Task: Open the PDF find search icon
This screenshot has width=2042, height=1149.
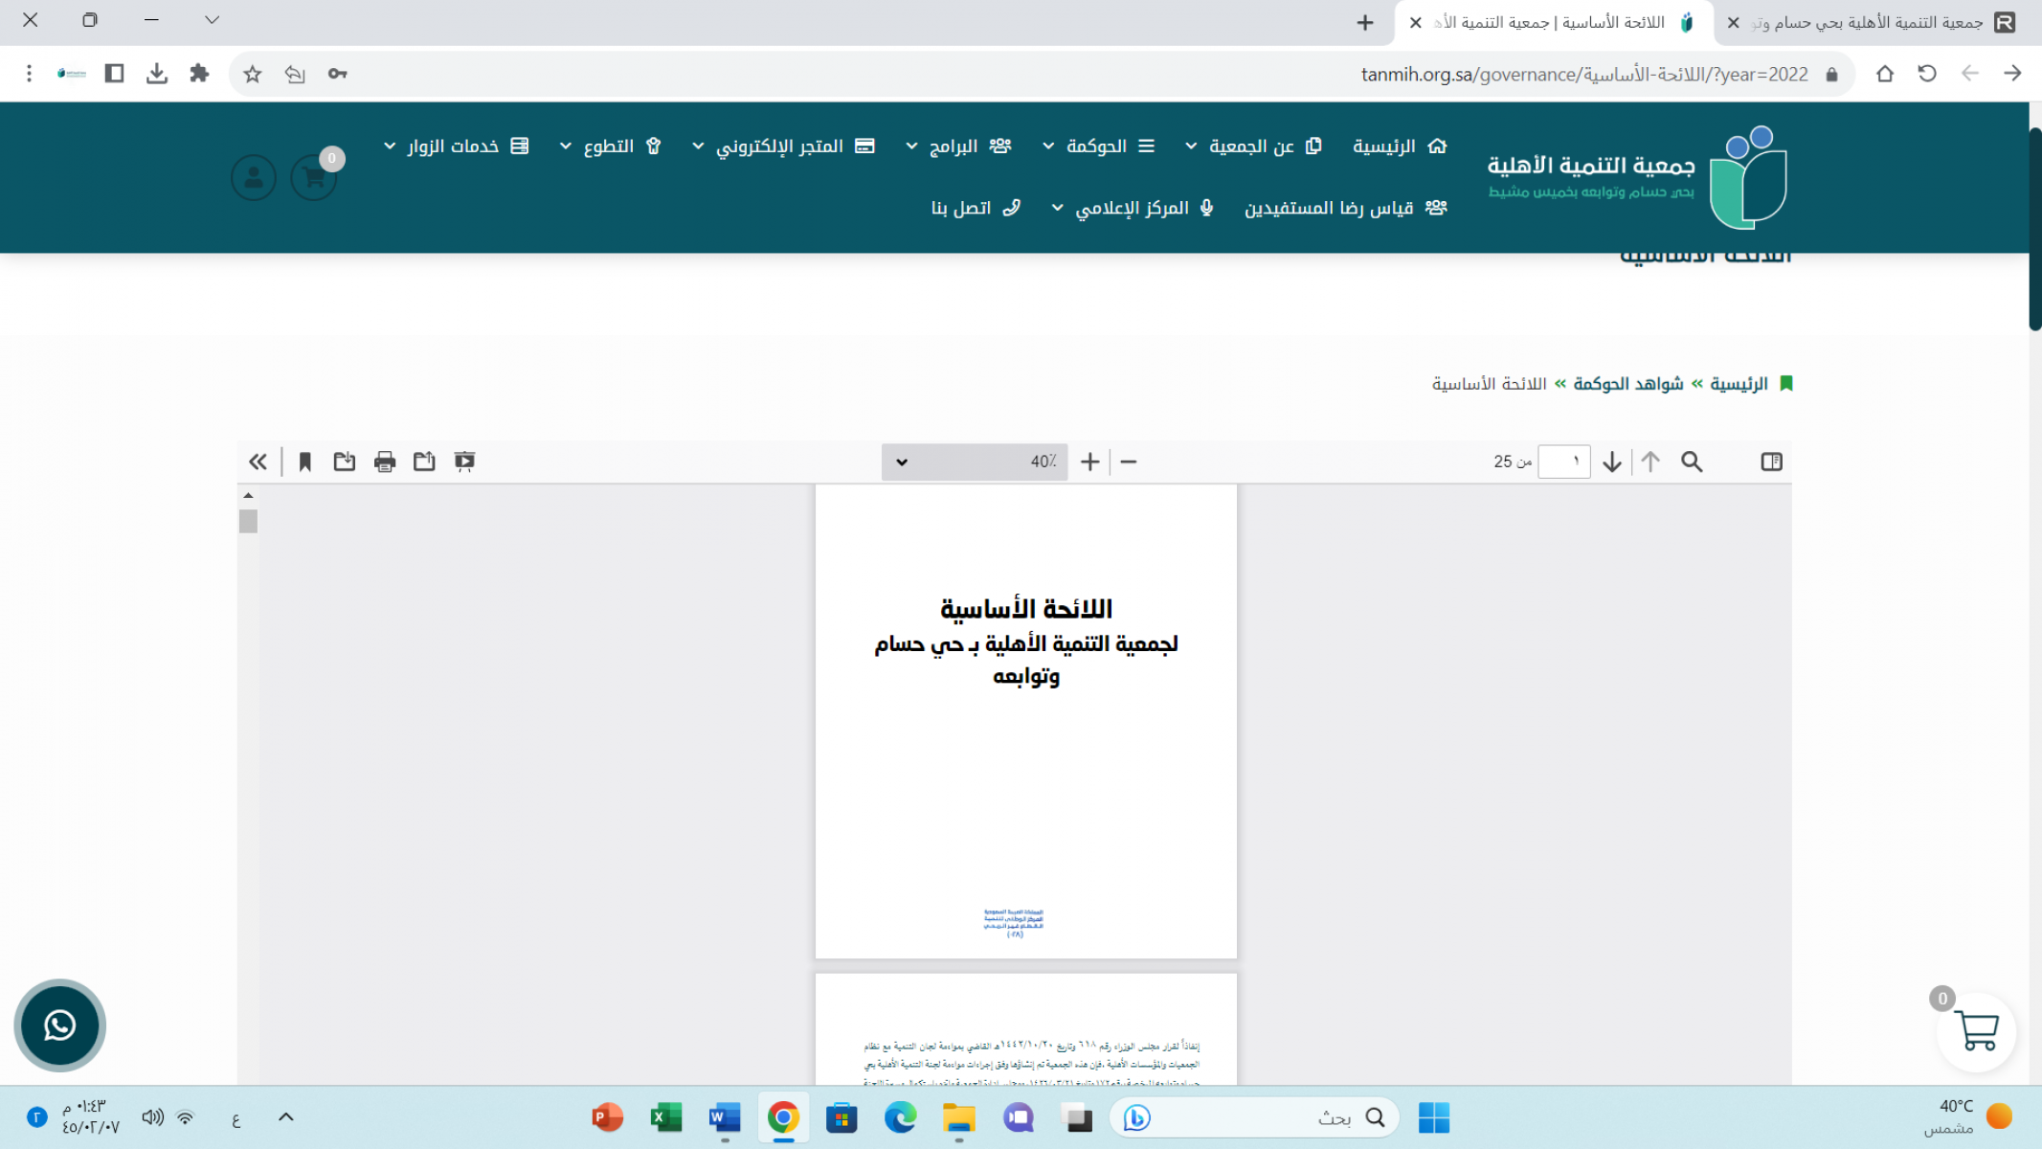Action: click(1692, 462)
